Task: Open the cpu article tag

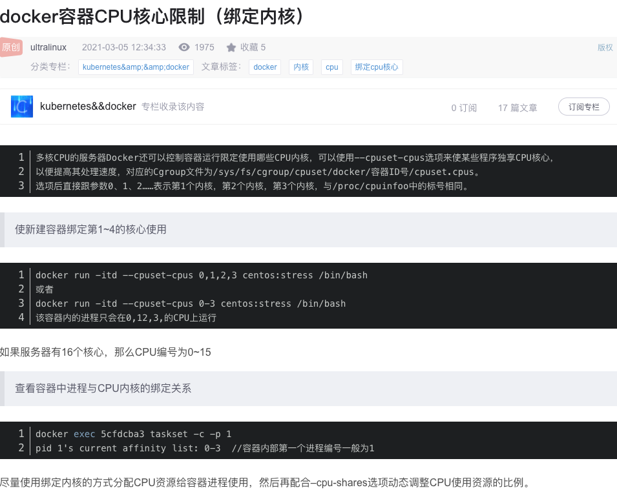Action: pos(331,67)
